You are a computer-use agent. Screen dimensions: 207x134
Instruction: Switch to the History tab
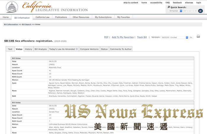(x=28, y=49)
